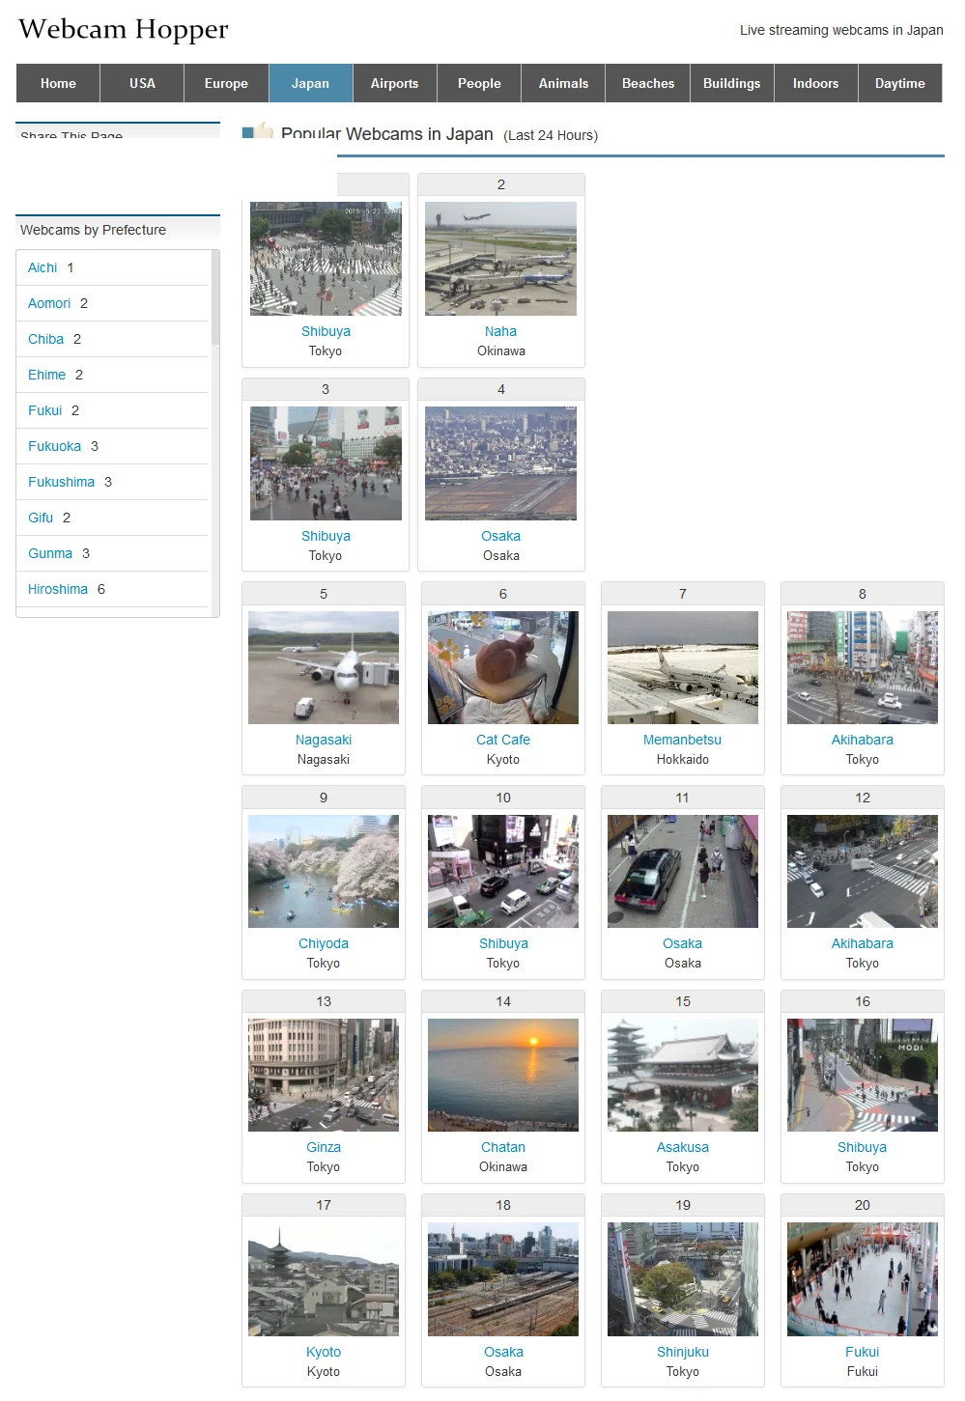View the Chatan sunset webcam thumbnail
Screen dimensions: 965x1401
point(503,1075)
